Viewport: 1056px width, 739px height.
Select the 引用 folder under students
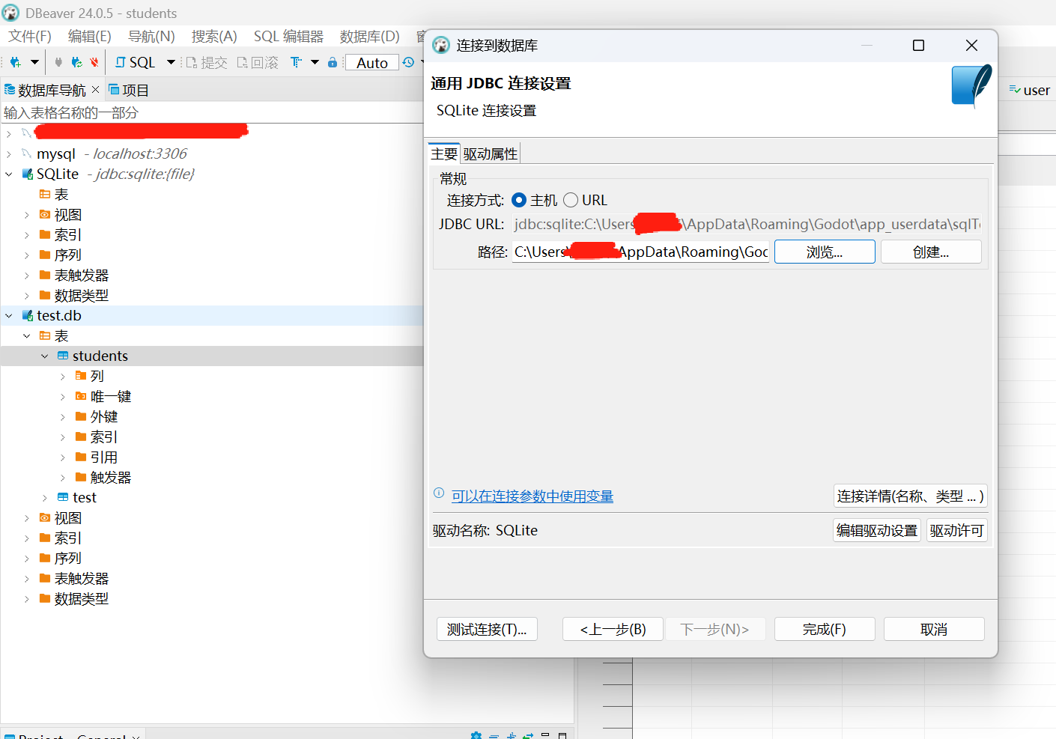tap(103, 457)
